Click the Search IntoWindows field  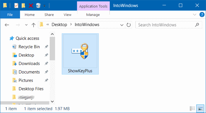[169, 25]
